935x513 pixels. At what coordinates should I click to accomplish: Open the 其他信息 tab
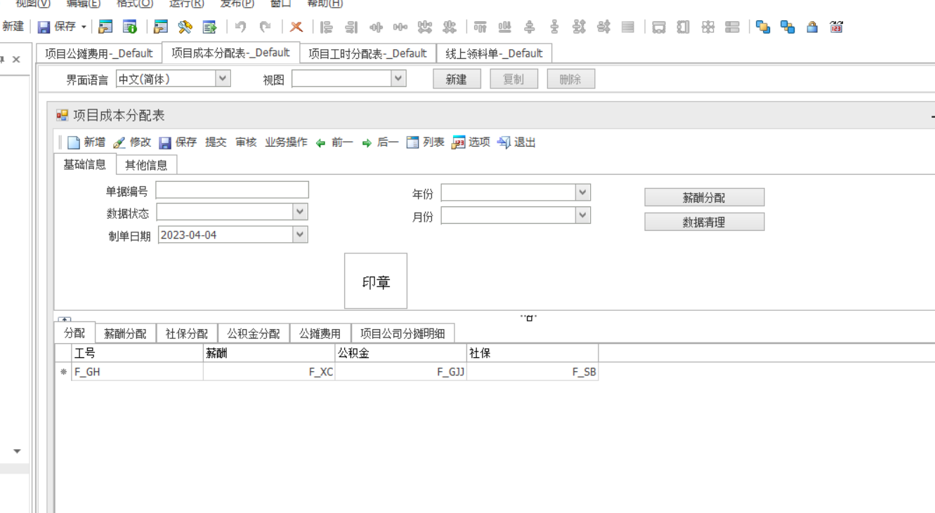tap(146, 165)
